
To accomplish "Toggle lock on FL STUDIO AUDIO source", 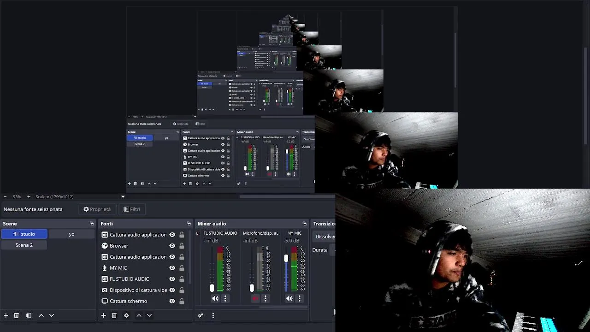I will (x=182, y=279).
